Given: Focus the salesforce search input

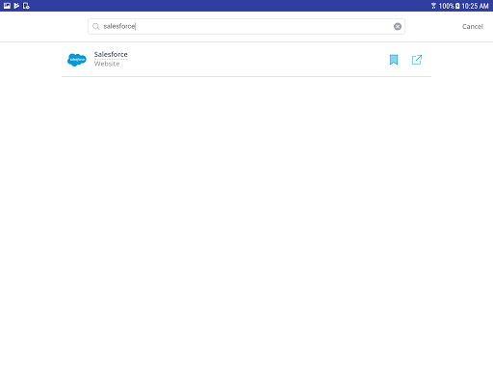Looking at the screenshot, I should click(x=246, y=26).
